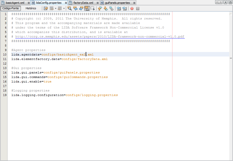Open the forward-history dropdown arrow
Image resolution: width=233 pixels, height=161 pixels.
(x=64, y=8)
